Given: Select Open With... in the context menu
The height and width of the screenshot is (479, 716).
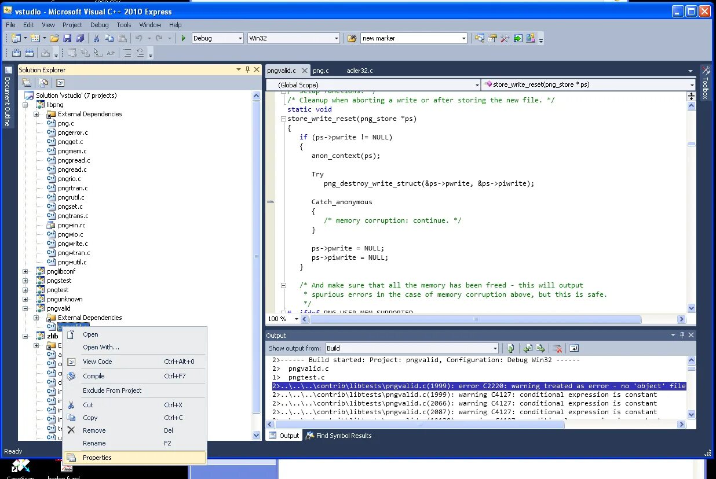Looking at the screenshot, I should pos(134,347).
